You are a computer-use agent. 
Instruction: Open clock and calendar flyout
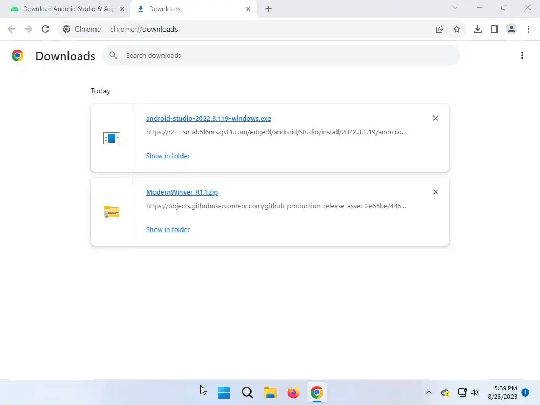point(503,392)
